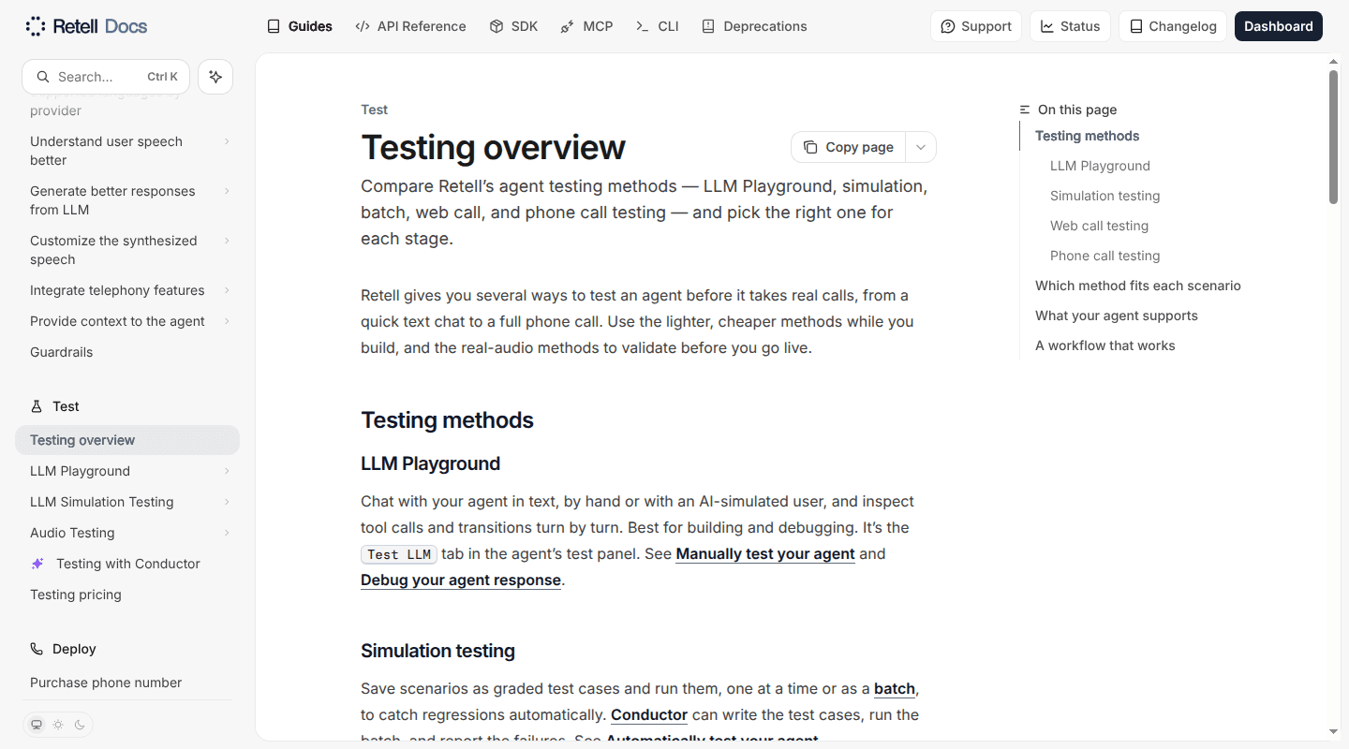Image resolution: width=1349 pixels, height=749 pixels.
Task: Click the Copy page button
Action: [x=849, y=147]
